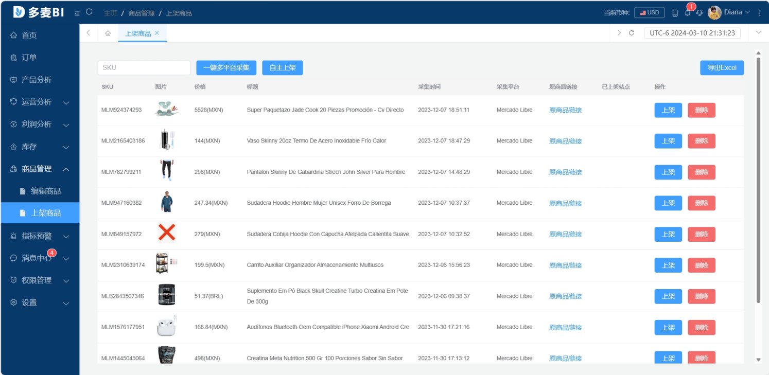Expand the 运营分析 sidebar menu

(x=40, y=102)
